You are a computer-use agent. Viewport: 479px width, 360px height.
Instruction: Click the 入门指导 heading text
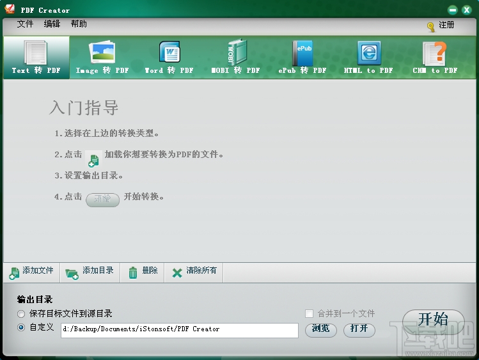coord(84,107)
